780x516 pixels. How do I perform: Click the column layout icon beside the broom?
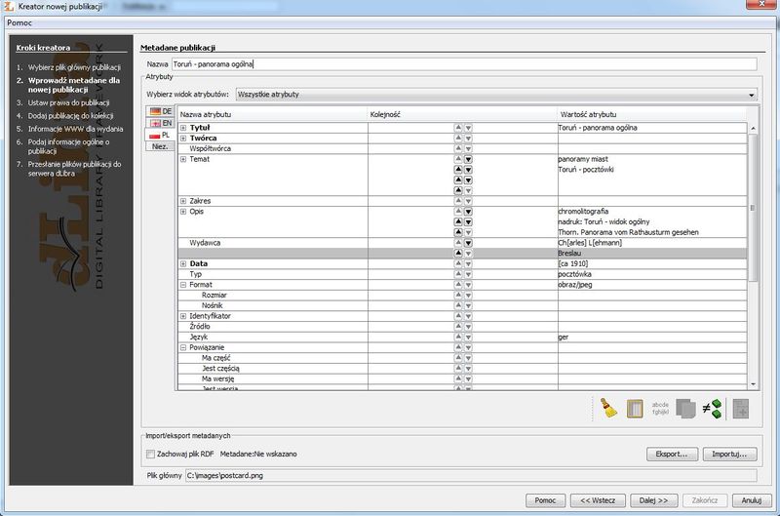pos(636,409)
